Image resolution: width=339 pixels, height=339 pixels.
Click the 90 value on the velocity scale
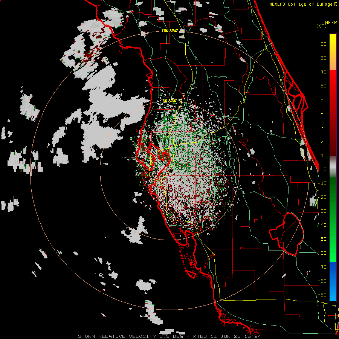(324, 44)
